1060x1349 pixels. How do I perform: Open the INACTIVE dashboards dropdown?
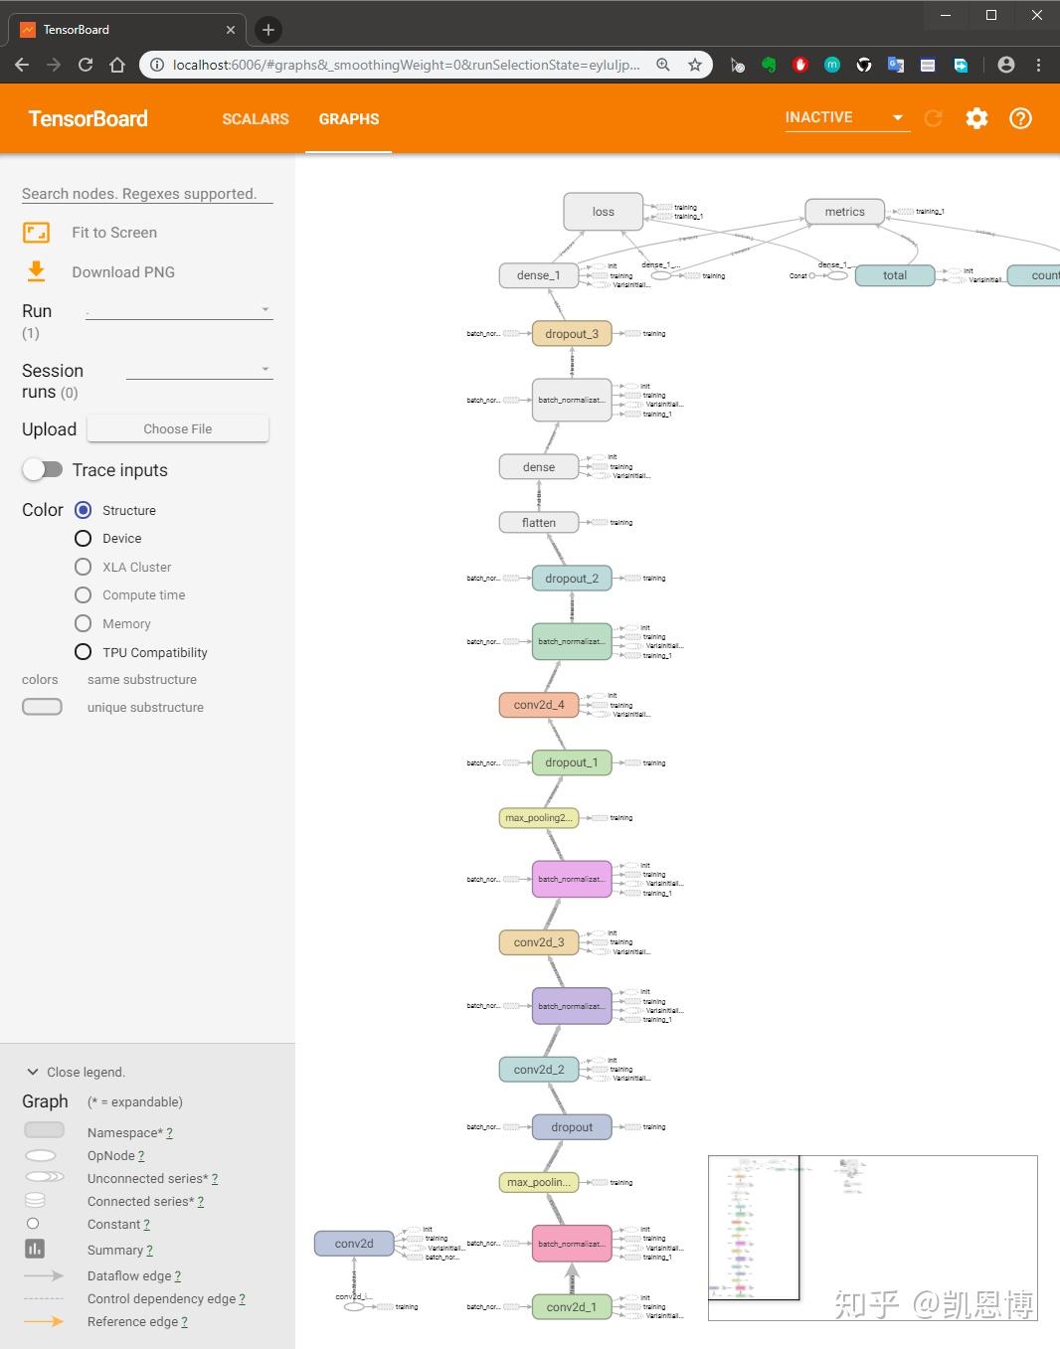coord(846,117)
